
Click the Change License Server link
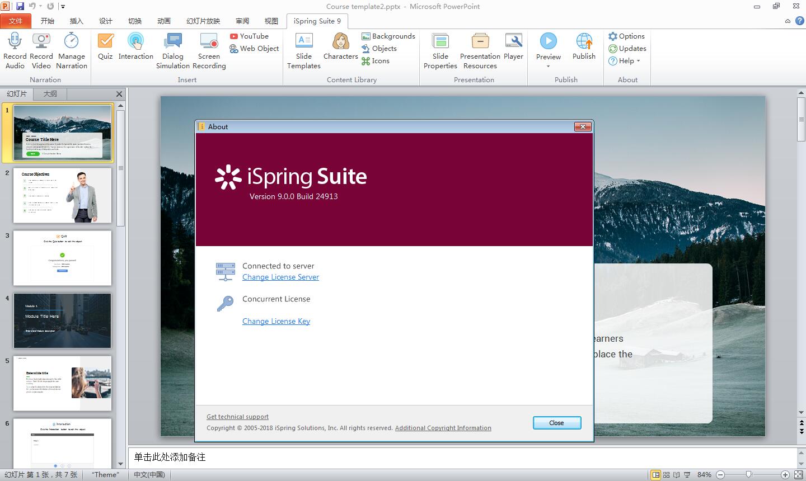click(280, 277)
